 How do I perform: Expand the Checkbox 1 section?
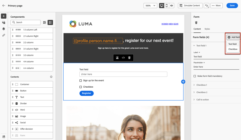194,85
